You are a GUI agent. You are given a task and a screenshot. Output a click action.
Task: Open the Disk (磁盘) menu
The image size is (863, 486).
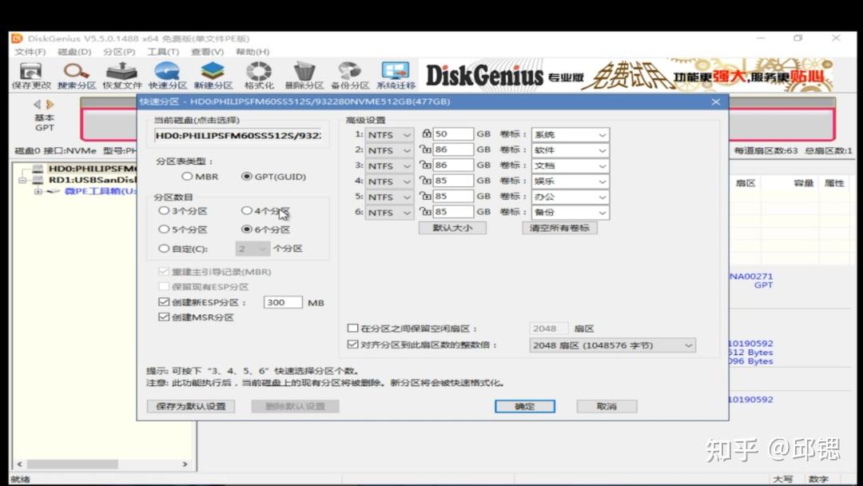[74, 52]
